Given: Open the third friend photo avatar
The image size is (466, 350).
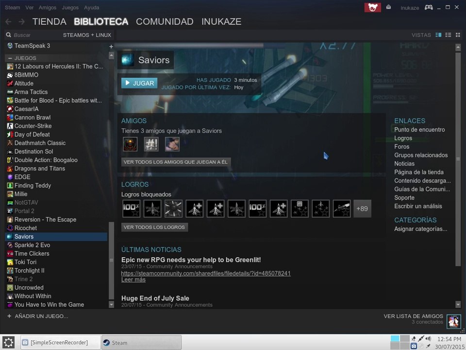Looking at the screenshot, I should [172, 144].
